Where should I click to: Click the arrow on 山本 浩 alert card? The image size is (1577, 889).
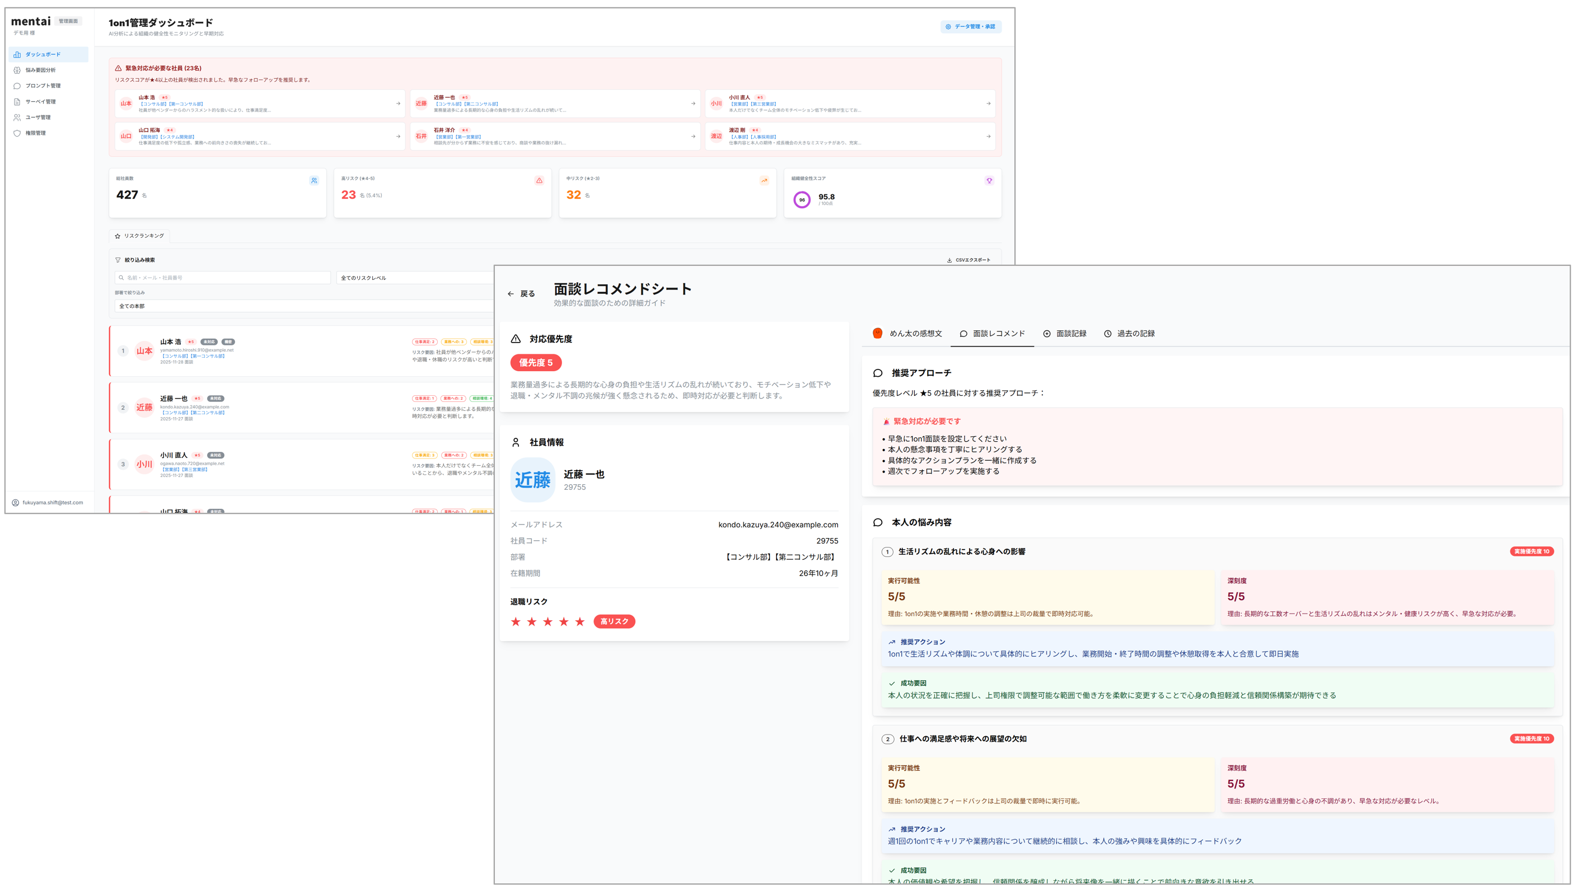click(398, 104)
